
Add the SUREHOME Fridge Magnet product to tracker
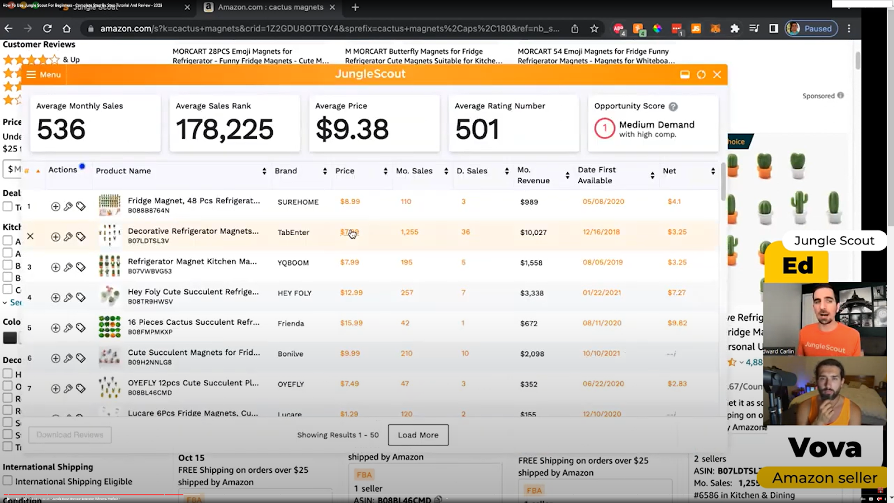[55, 207]
